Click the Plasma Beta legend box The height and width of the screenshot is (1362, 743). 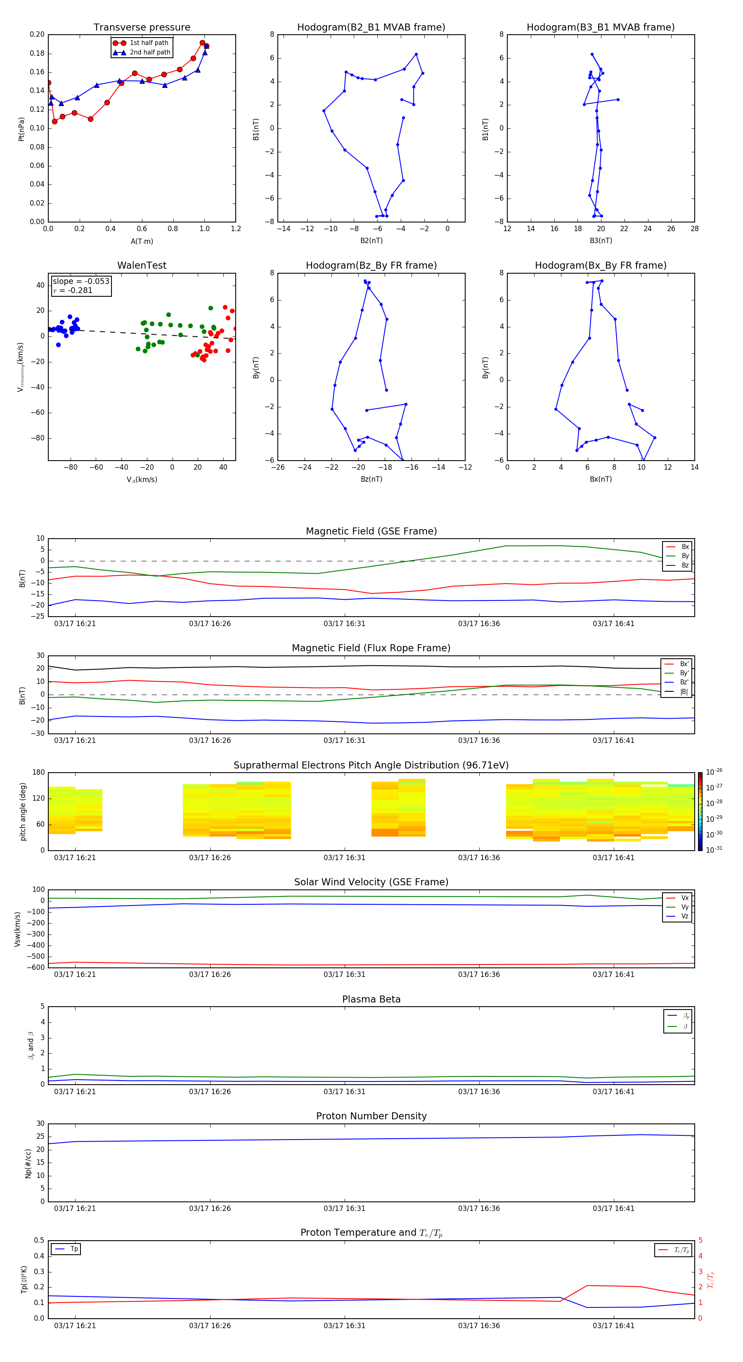pos(677,1021)
